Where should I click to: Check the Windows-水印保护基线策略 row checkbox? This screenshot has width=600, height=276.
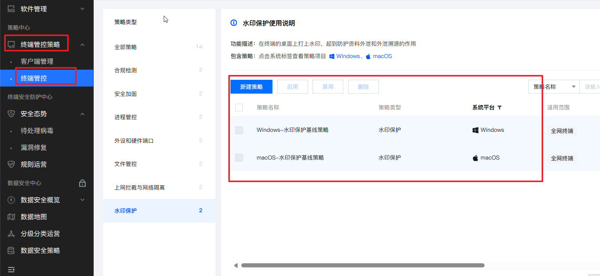(x=239, y=130)
